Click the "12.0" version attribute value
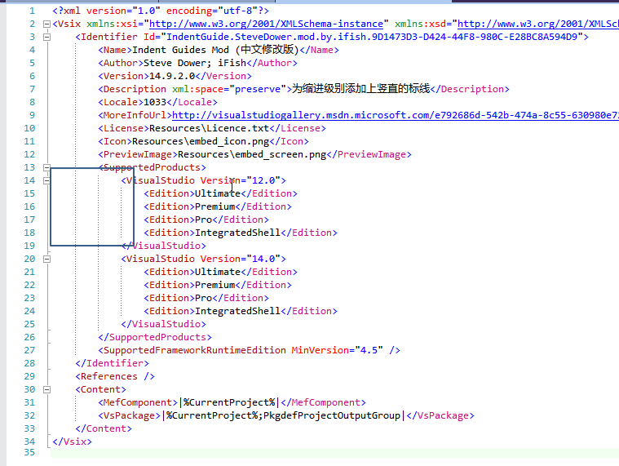This screenshot has width=619, height=466. pos(263,180)
